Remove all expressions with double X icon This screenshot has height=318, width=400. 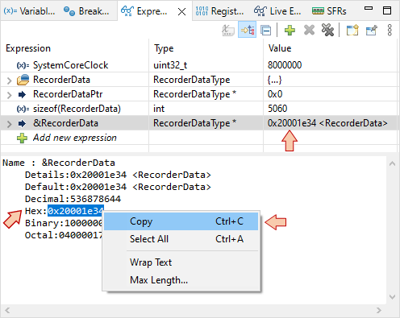[x=327, y=30]
